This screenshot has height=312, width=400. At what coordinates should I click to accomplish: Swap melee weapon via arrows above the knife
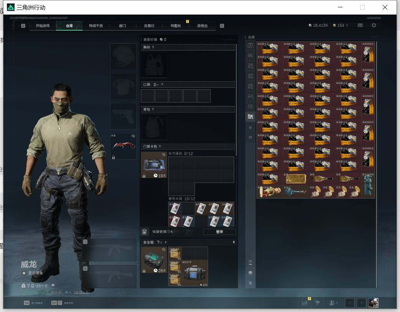[133, 136]
